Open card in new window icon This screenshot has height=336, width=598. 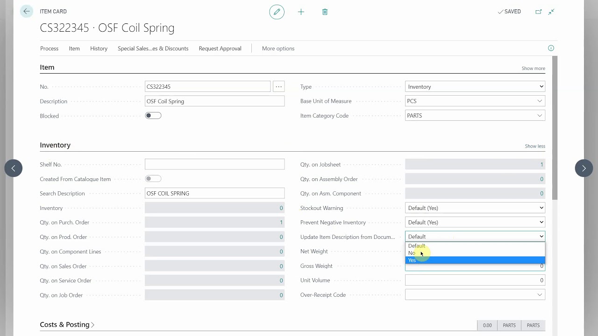538,12
